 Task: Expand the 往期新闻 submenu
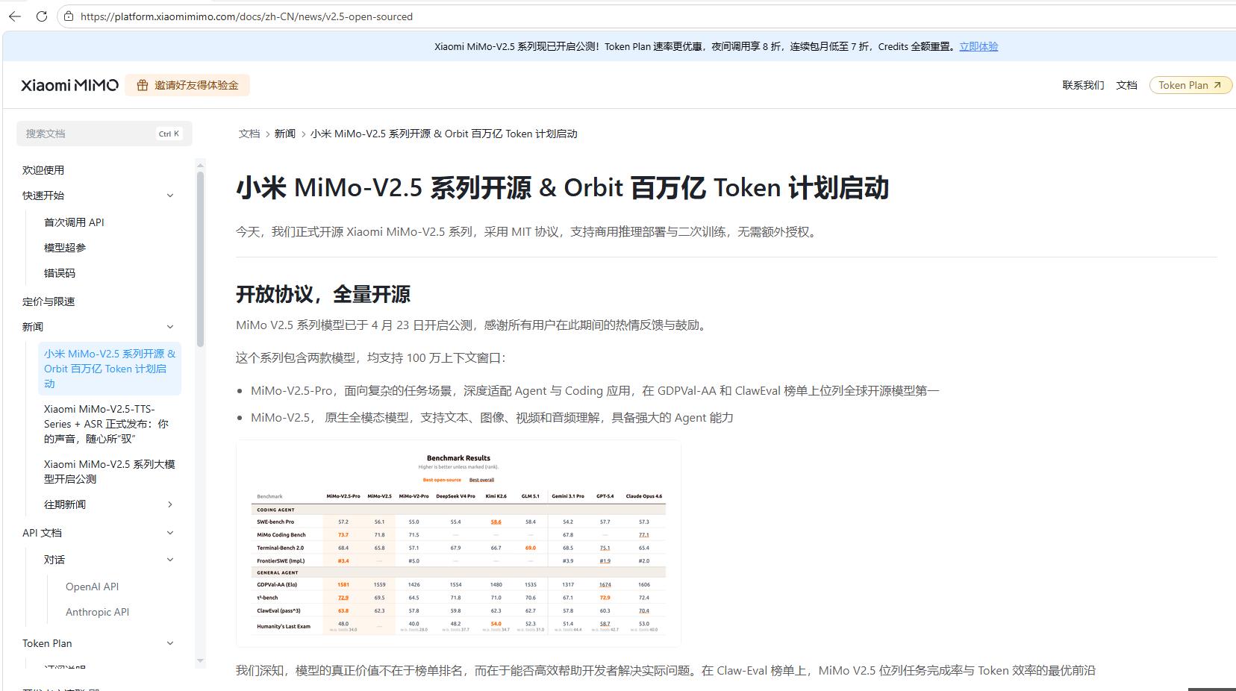tap(170, 504)
